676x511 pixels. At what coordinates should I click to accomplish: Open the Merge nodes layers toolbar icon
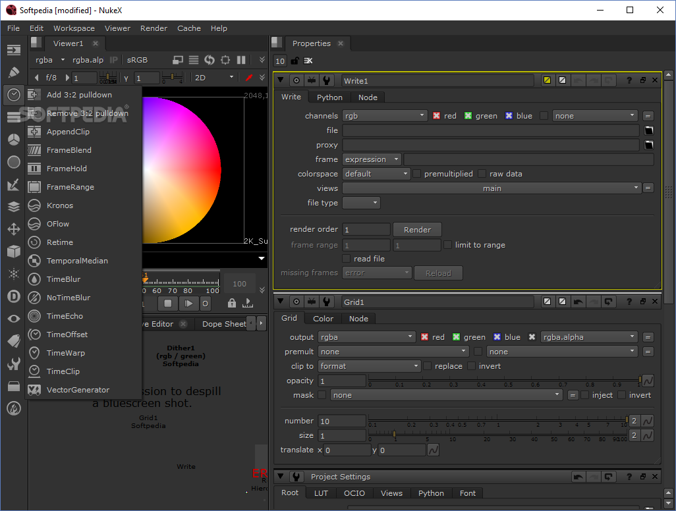14,207
